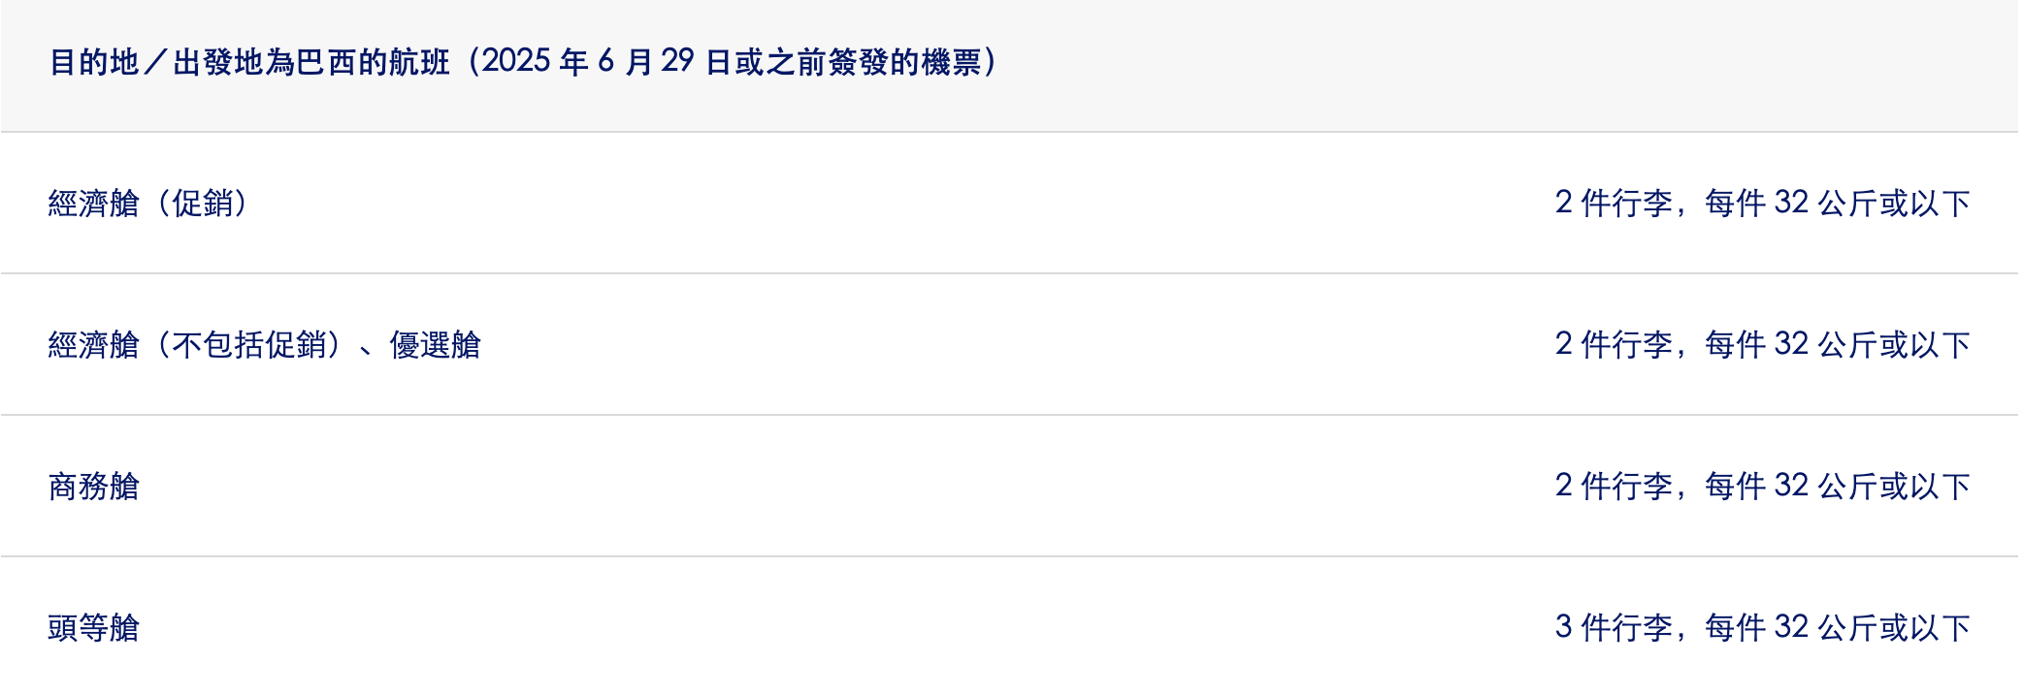Select the 商務艙 row label
This screenshot has height=694, width=2024.
(94, 487)
